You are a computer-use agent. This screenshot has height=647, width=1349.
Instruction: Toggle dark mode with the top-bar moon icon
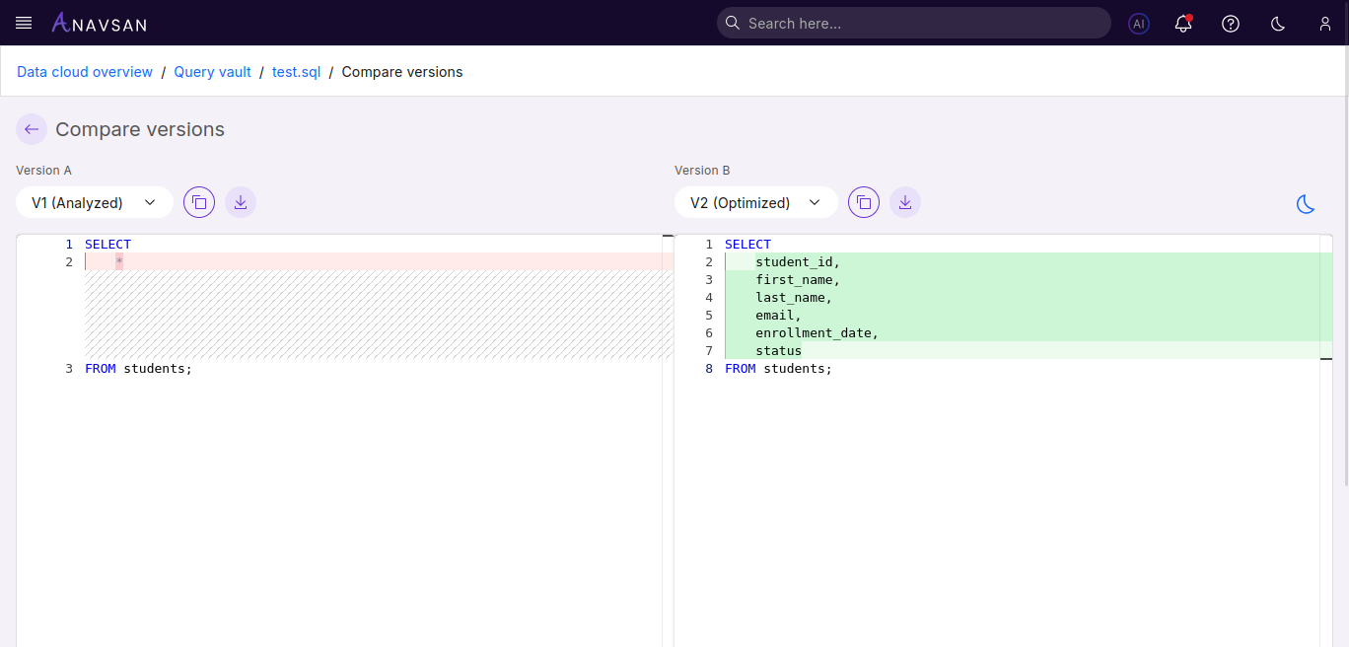(1277, 23)
